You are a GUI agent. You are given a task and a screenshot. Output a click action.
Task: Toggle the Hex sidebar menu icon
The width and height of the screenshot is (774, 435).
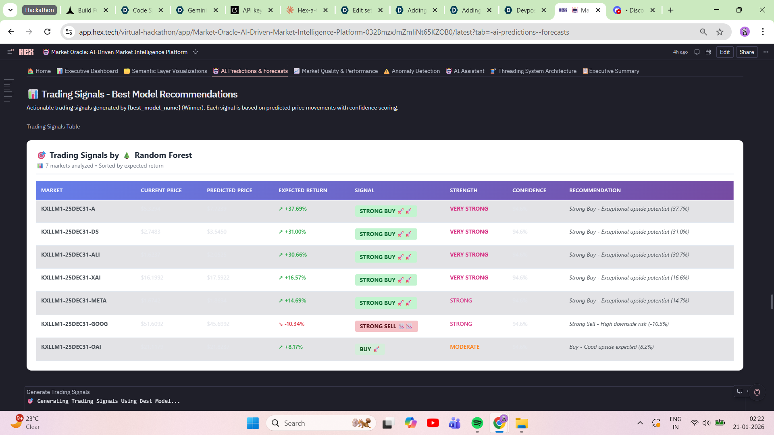[10, 52]
